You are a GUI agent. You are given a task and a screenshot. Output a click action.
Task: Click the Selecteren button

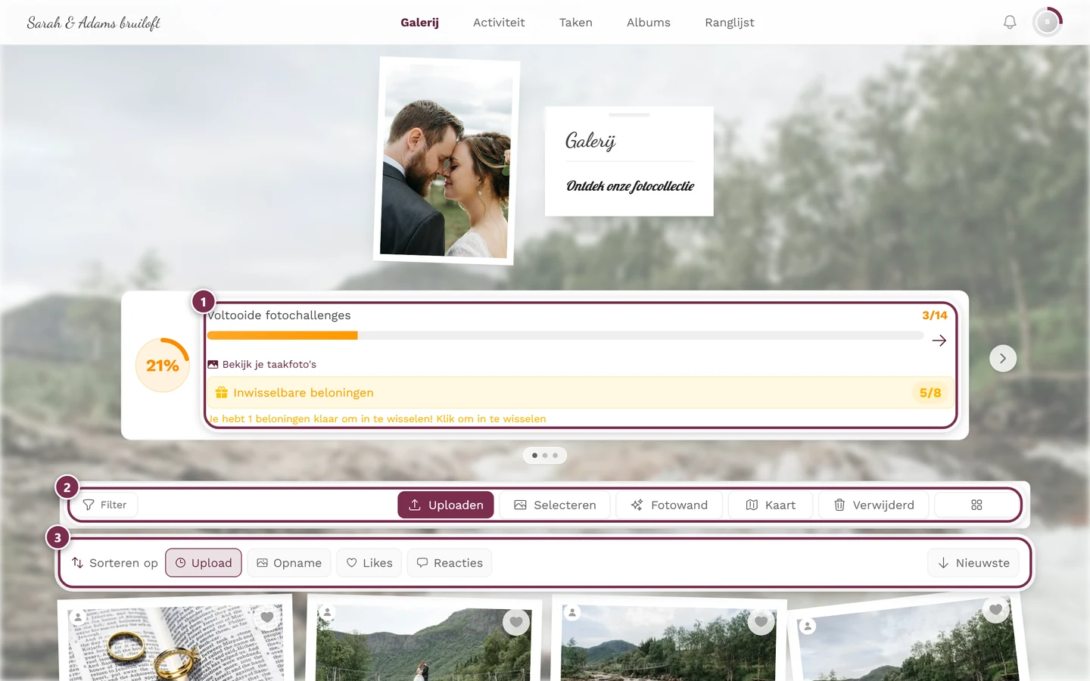[x=555, y=505]
